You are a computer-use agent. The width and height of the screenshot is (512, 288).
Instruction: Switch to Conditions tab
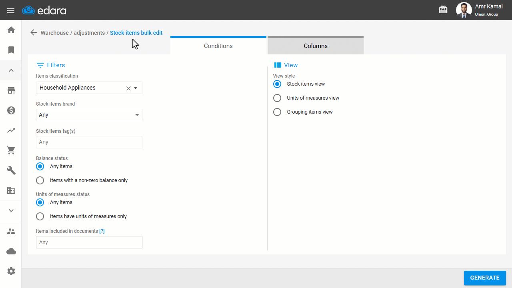coord(218,45)
